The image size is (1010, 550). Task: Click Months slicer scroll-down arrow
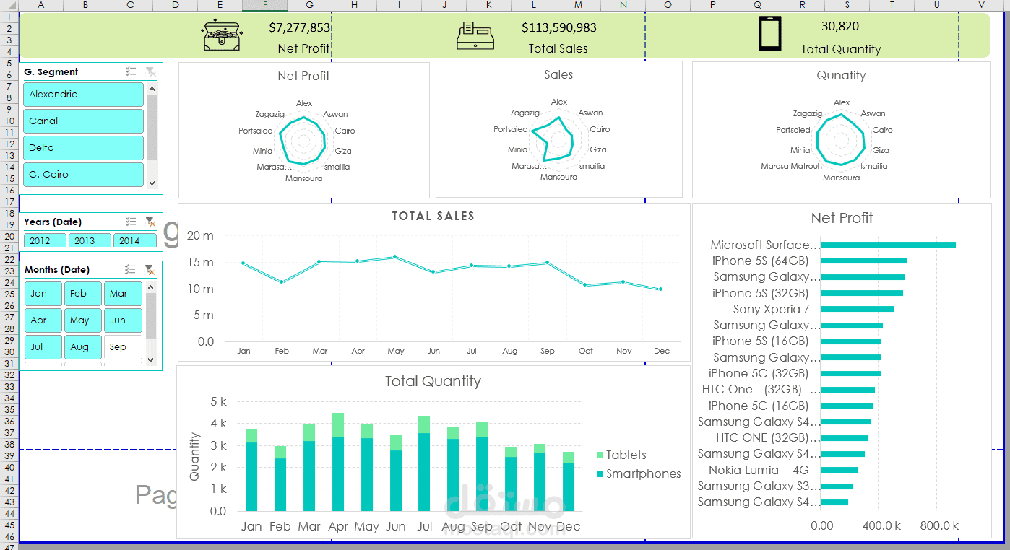click(151, 359)
